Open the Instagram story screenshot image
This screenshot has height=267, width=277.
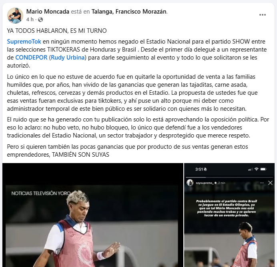(x=229, y=215)
